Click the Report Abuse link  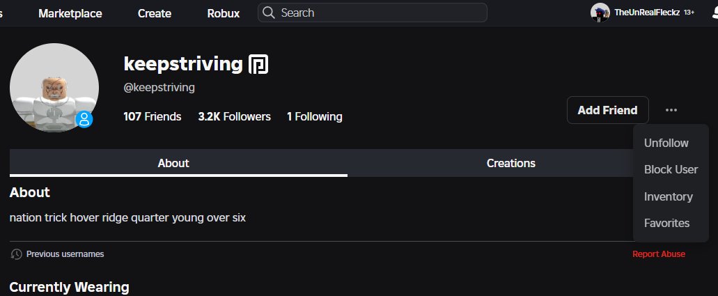[x=659, y=254]
